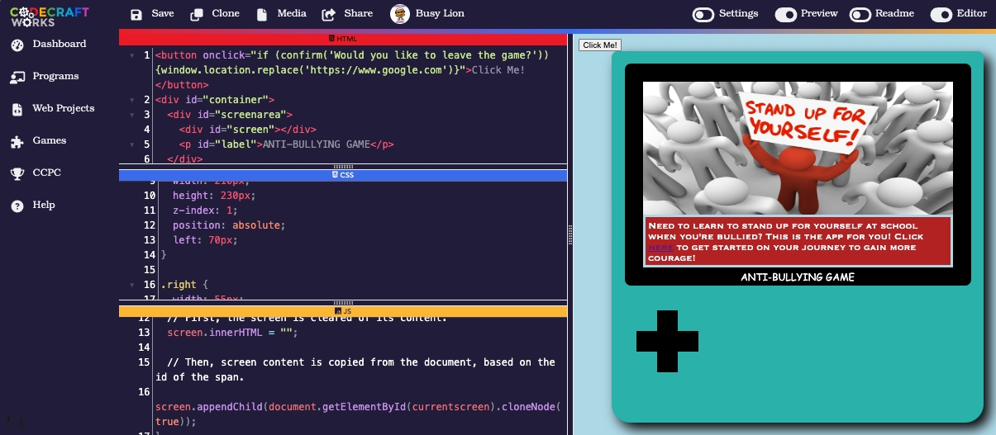Click the div id="screenarea" HTML line
This screenshot has height=435, width=996.
coord(230,115)
